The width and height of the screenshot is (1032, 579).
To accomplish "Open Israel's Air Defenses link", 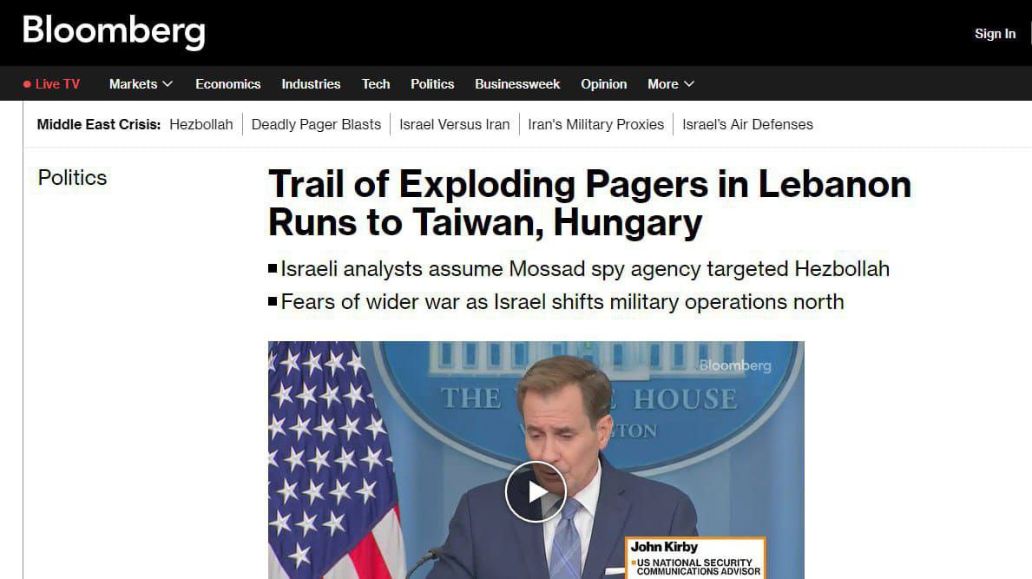I will click(x=747, y=124).
